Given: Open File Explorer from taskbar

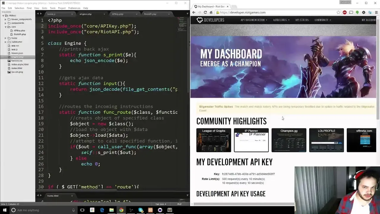Looking at the screenshot, I should click(112, 210).
